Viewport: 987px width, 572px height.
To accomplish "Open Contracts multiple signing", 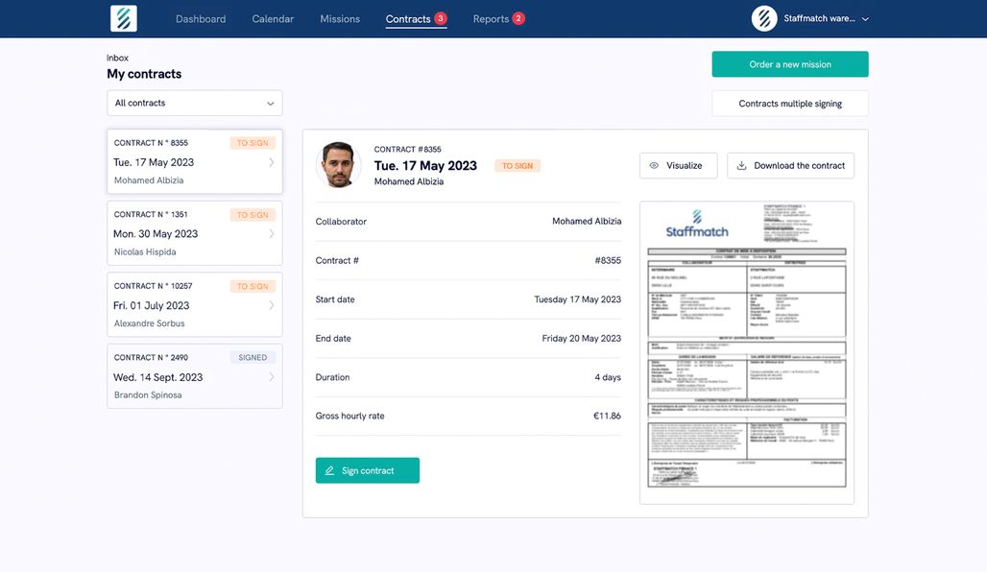I will coord(789,103).
